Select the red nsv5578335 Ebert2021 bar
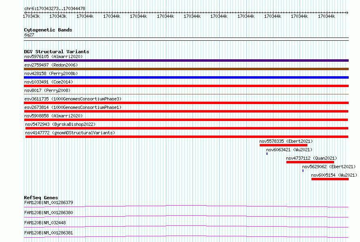The height and width of the screenshot is (242, 360). 283,145
